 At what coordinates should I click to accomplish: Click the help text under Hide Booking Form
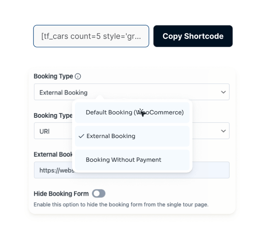(x=120, y=204)
